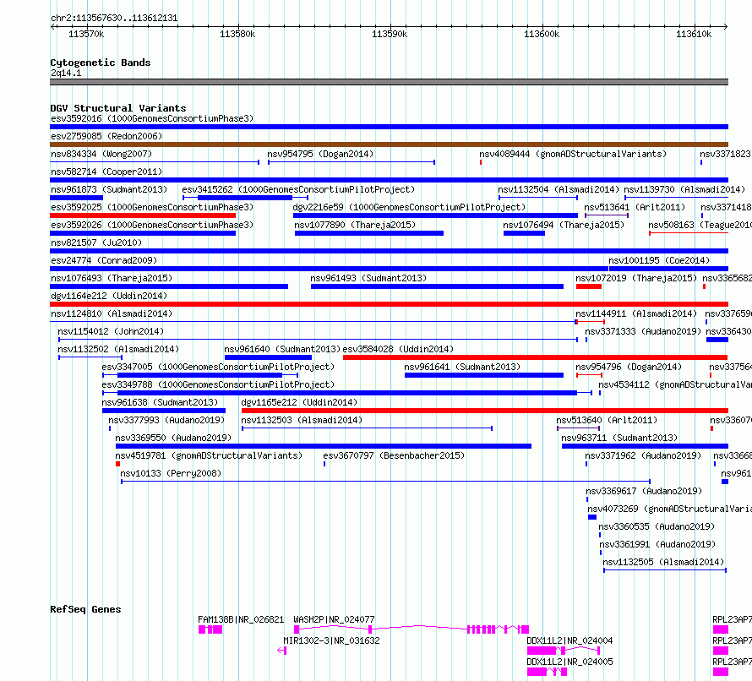Select nsv10133 (Perry2008) label
752x681 pixels.
(x=171, y=473)
